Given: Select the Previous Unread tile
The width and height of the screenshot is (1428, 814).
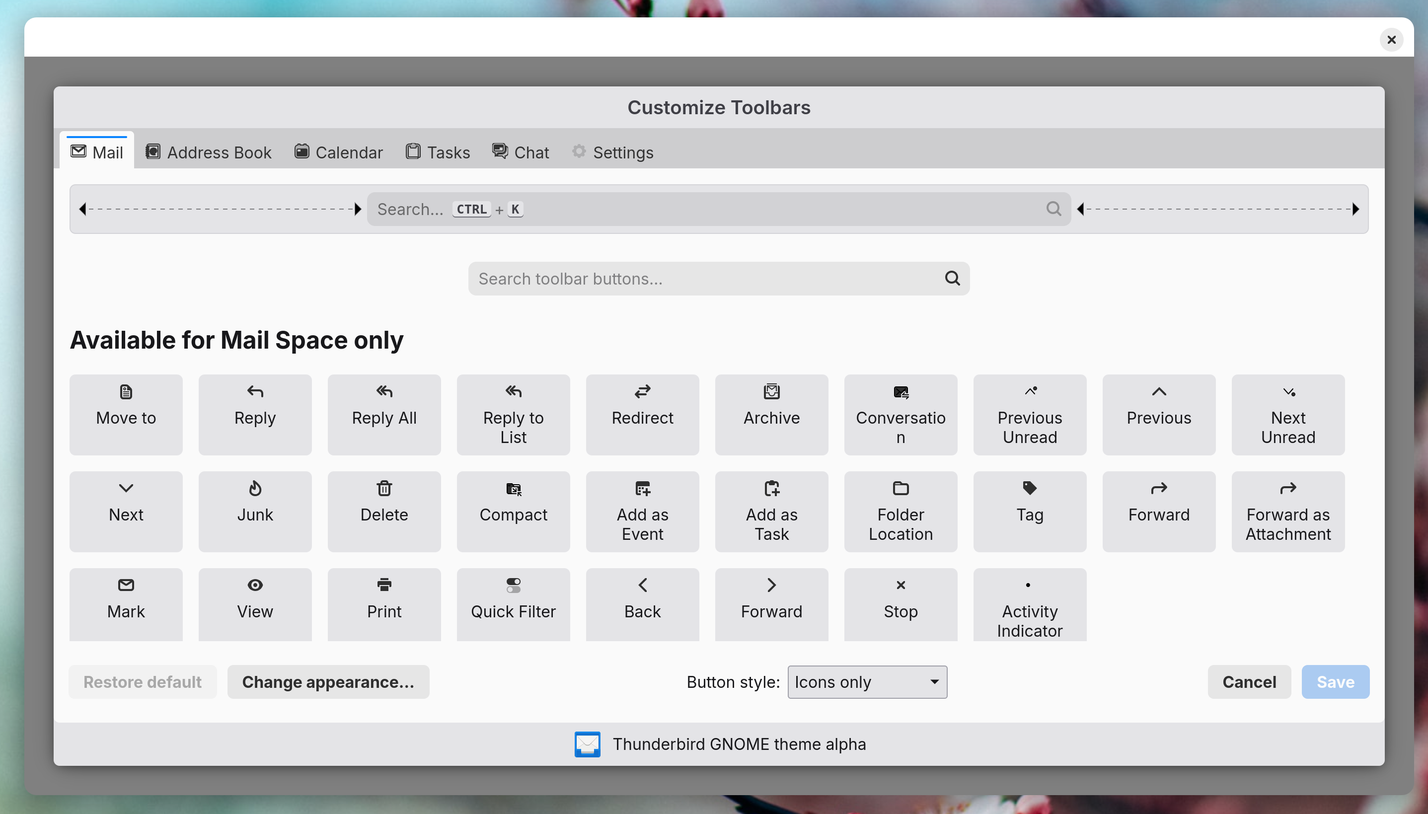Looking at the screenshot, I should pyautogui.click(x=1030, y=414).
